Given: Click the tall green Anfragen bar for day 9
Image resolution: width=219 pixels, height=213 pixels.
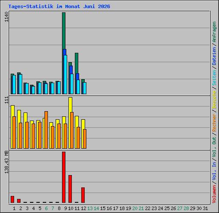Looking at the screenshot, I should [64, 31].
